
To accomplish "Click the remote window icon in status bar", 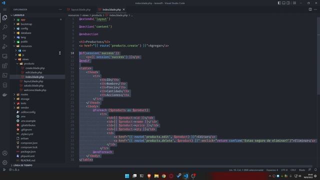I will pos(4,170).
